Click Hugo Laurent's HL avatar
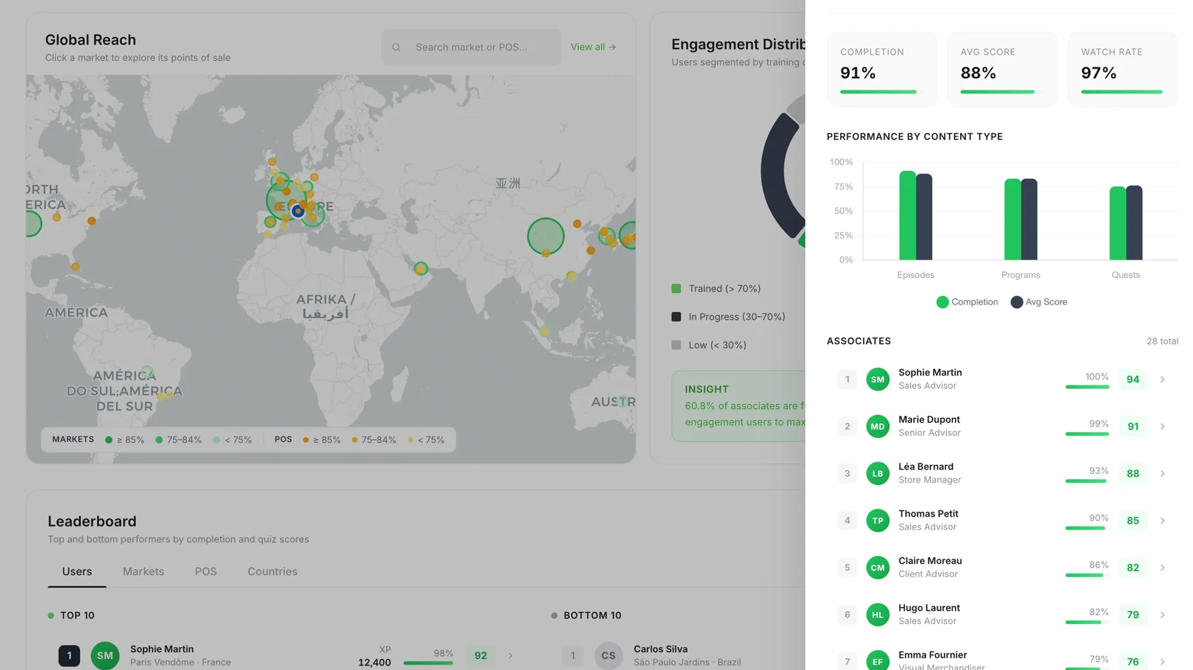The width and height of the screenshot is (1193, 670). (877, 615)
